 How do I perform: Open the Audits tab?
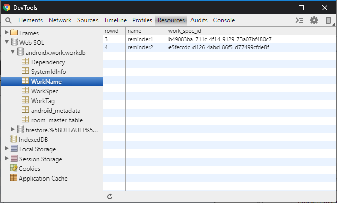(x=199, y=20)
